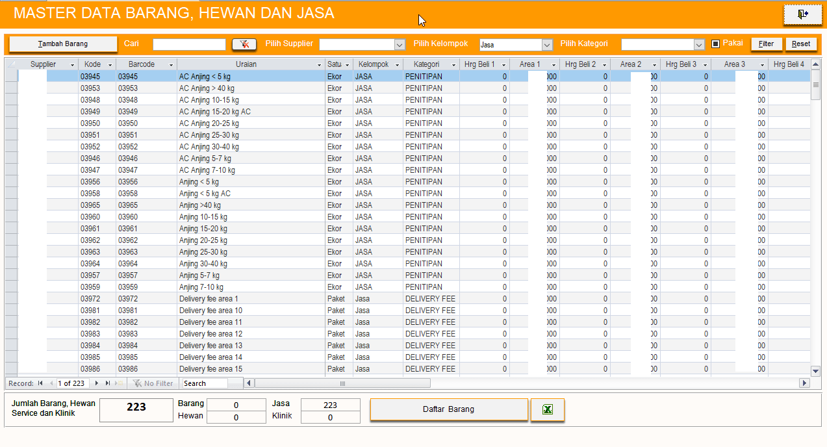Click the Cari search input field
Viewport: 827px width, 447px height.
[189, 44]
